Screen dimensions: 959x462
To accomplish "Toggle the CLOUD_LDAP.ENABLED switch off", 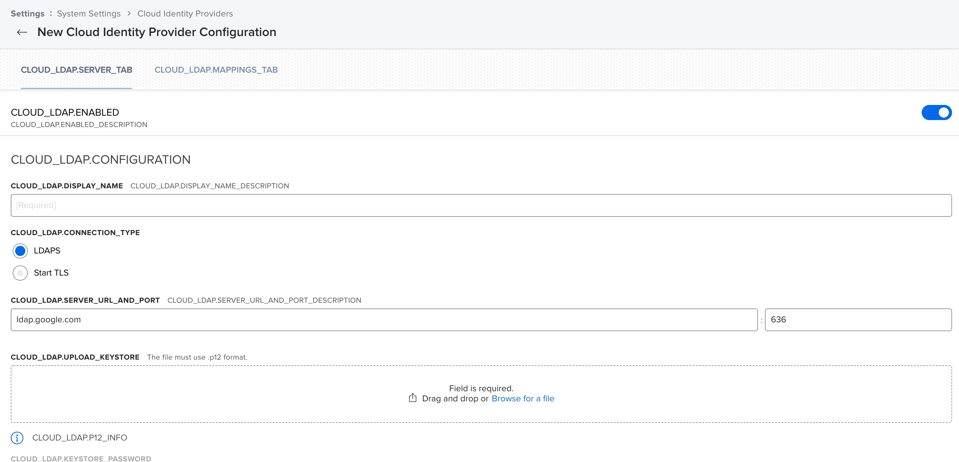I will tap(936, 112).
